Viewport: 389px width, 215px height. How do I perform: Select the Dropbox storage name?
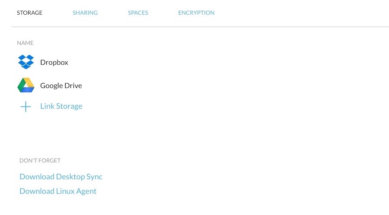pyautogui.click(x=54, y=62)
